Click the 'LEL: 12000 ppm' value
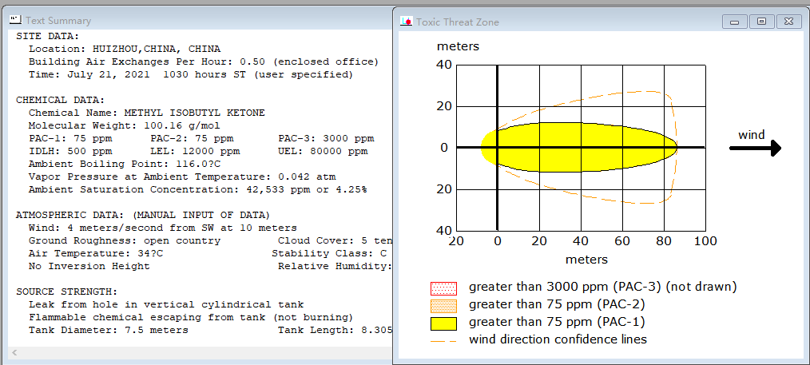Image resolution: width=810 pixels, height=365 pixels. point(195,151)
